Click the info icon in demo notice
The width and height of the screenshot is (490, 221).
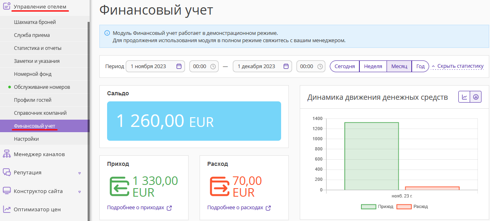pyautogui.click(x=107, y=33)
